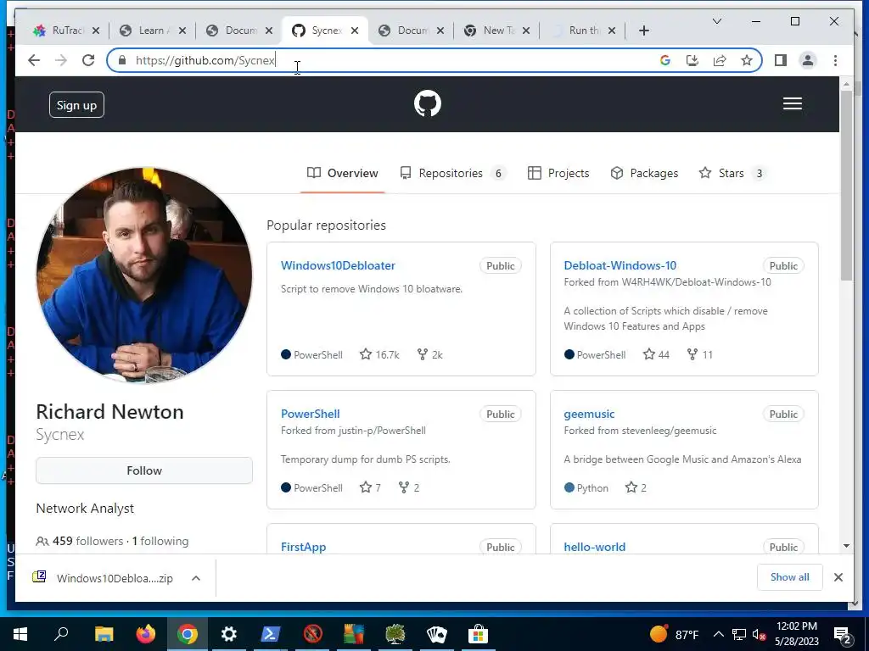The width and height of the screenshot is (869, 651).
Task: Click the muted volume tray icon
Action: (759, 634)
